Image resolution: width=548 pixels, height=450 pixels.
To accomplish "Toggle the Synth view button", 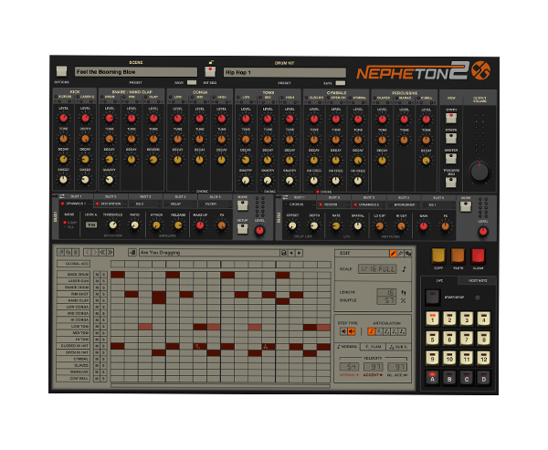I will [x=451, y=118].
